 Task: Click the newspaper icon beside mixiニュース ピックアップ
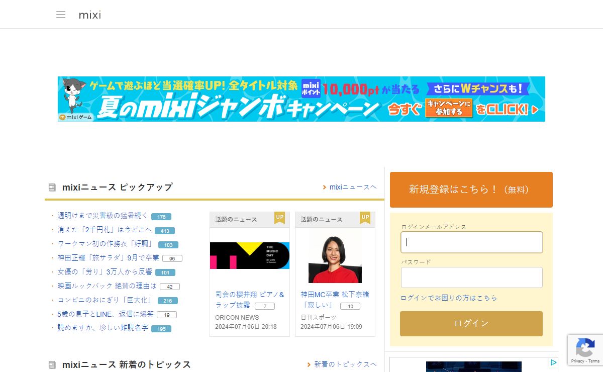52,188
